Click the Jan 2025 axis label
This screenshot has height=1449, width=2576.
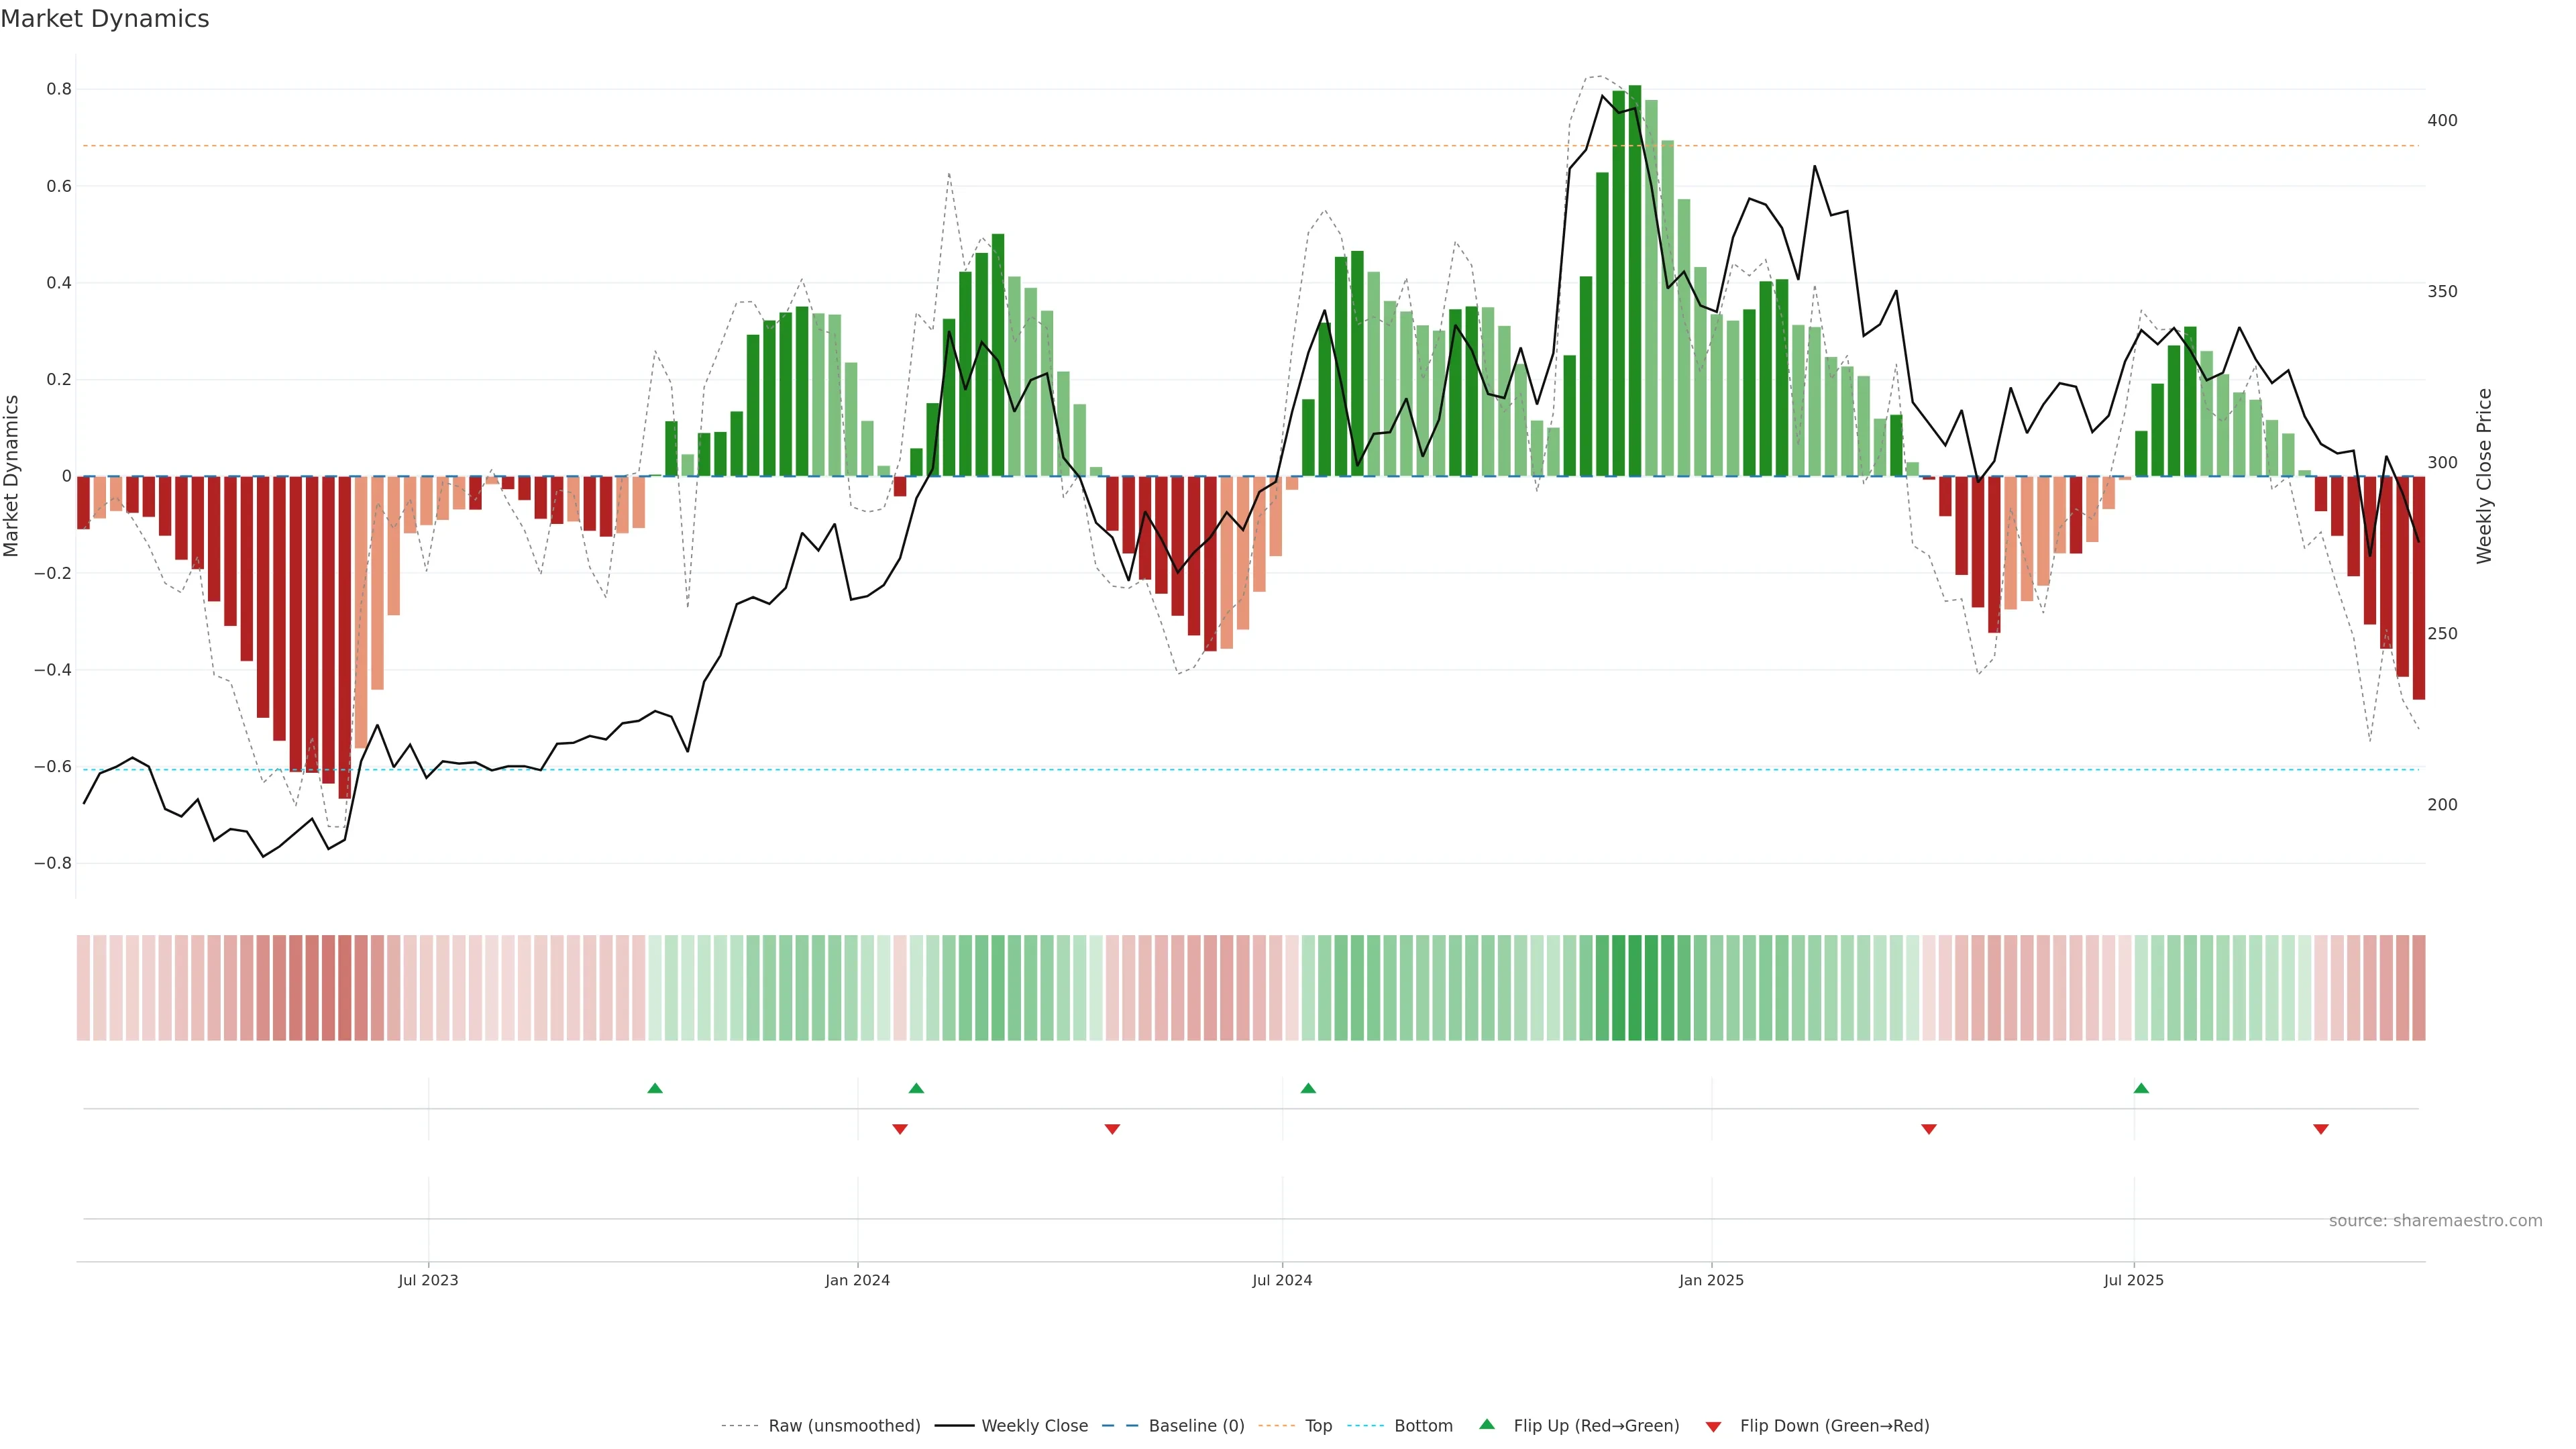(1711, 1280)
